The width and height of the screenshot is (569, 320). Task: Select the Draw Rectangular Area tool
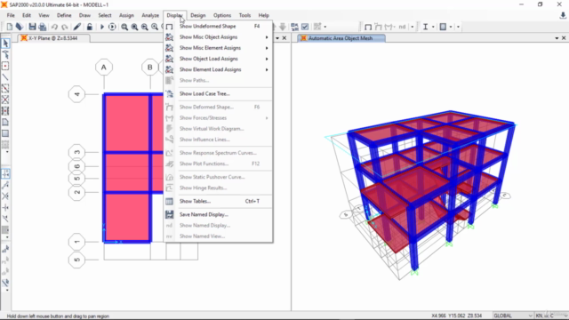(x=5, y=133)
